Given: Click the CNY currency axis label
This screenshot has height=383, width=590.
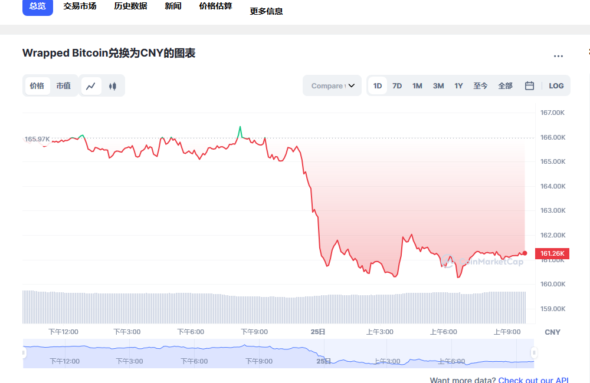Looking at the screenshot, I should tap(552, 332).
